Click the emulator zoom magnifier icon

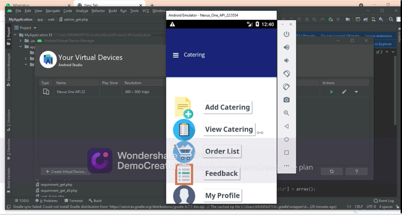[x=286, y=113]
